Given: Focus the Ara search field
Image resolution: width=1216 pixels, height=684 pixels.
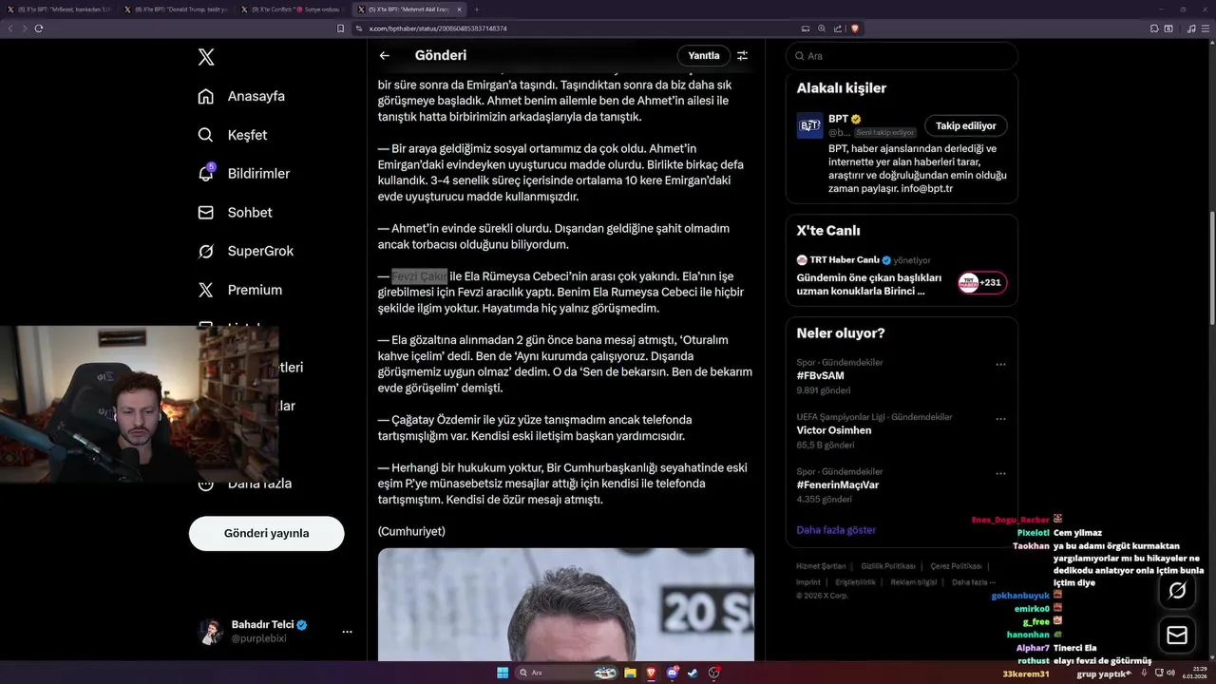Looking at the screenshot, I should 902,56.
